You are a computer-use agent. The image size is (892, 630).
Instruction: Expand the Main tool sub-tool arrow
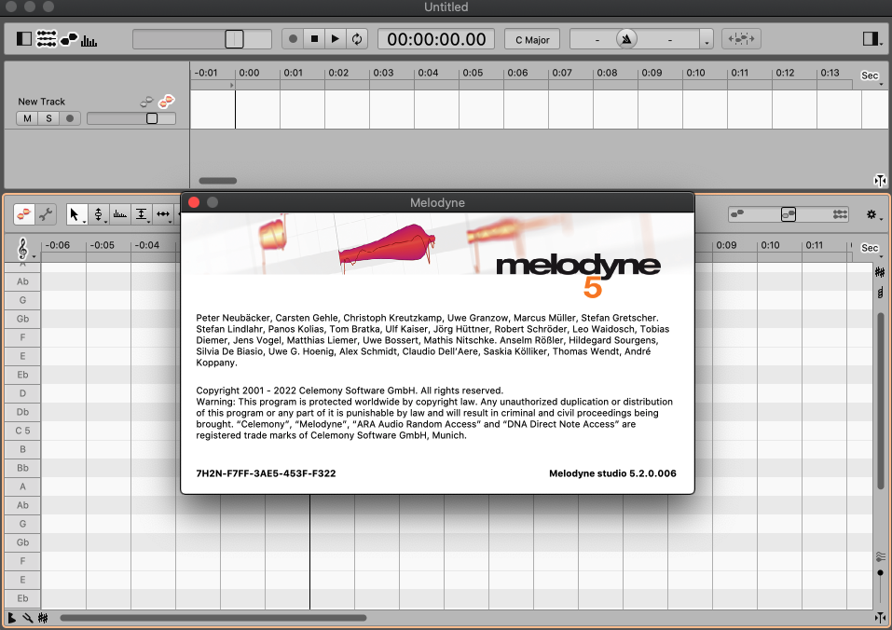[84, 222]
